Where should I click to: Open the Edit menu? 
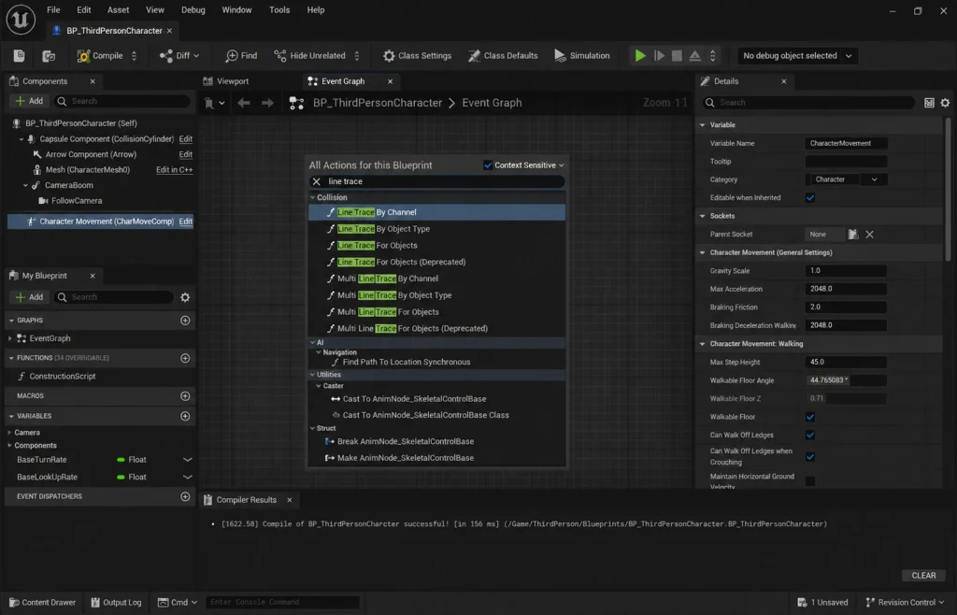[x=83, y=9]
